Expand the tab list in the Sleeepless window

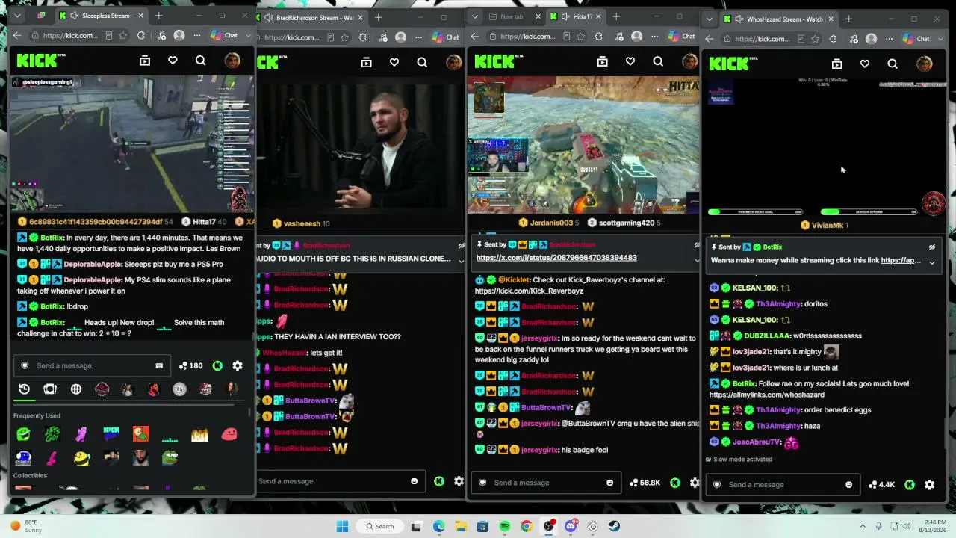tap(17, 16)
